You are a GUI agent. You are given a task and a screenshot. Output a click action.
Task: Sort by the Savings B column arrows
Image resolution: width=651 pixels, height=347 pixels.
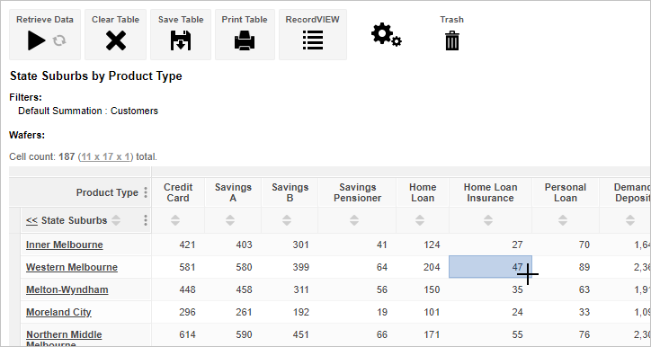click(x=287, y=220)
